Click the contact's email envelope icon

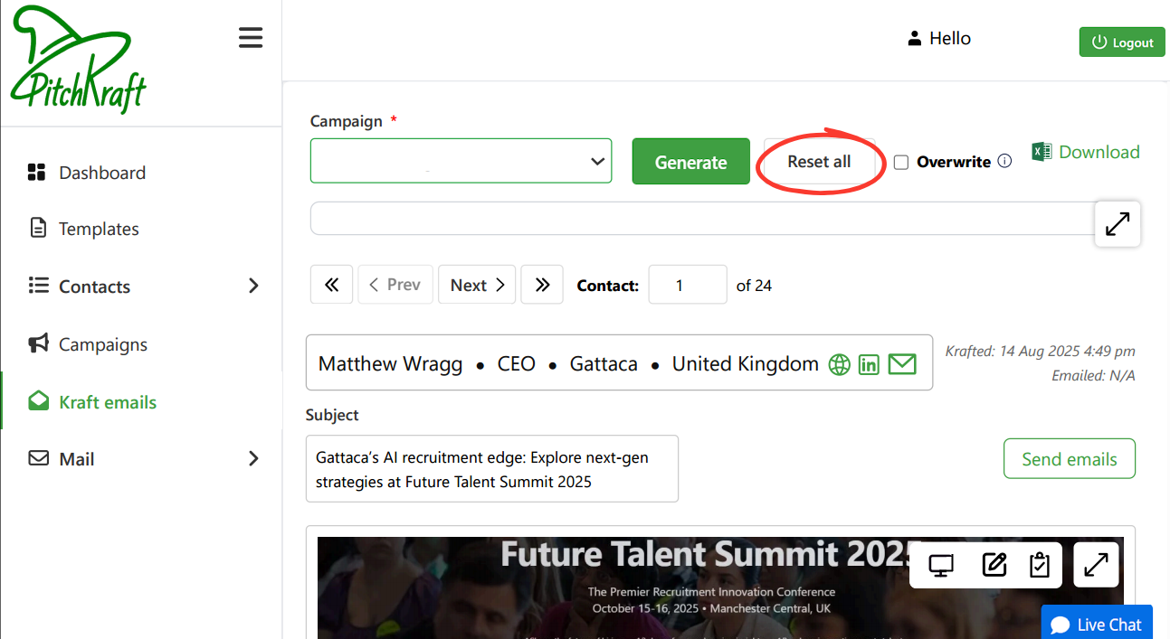tap(902, 364)
